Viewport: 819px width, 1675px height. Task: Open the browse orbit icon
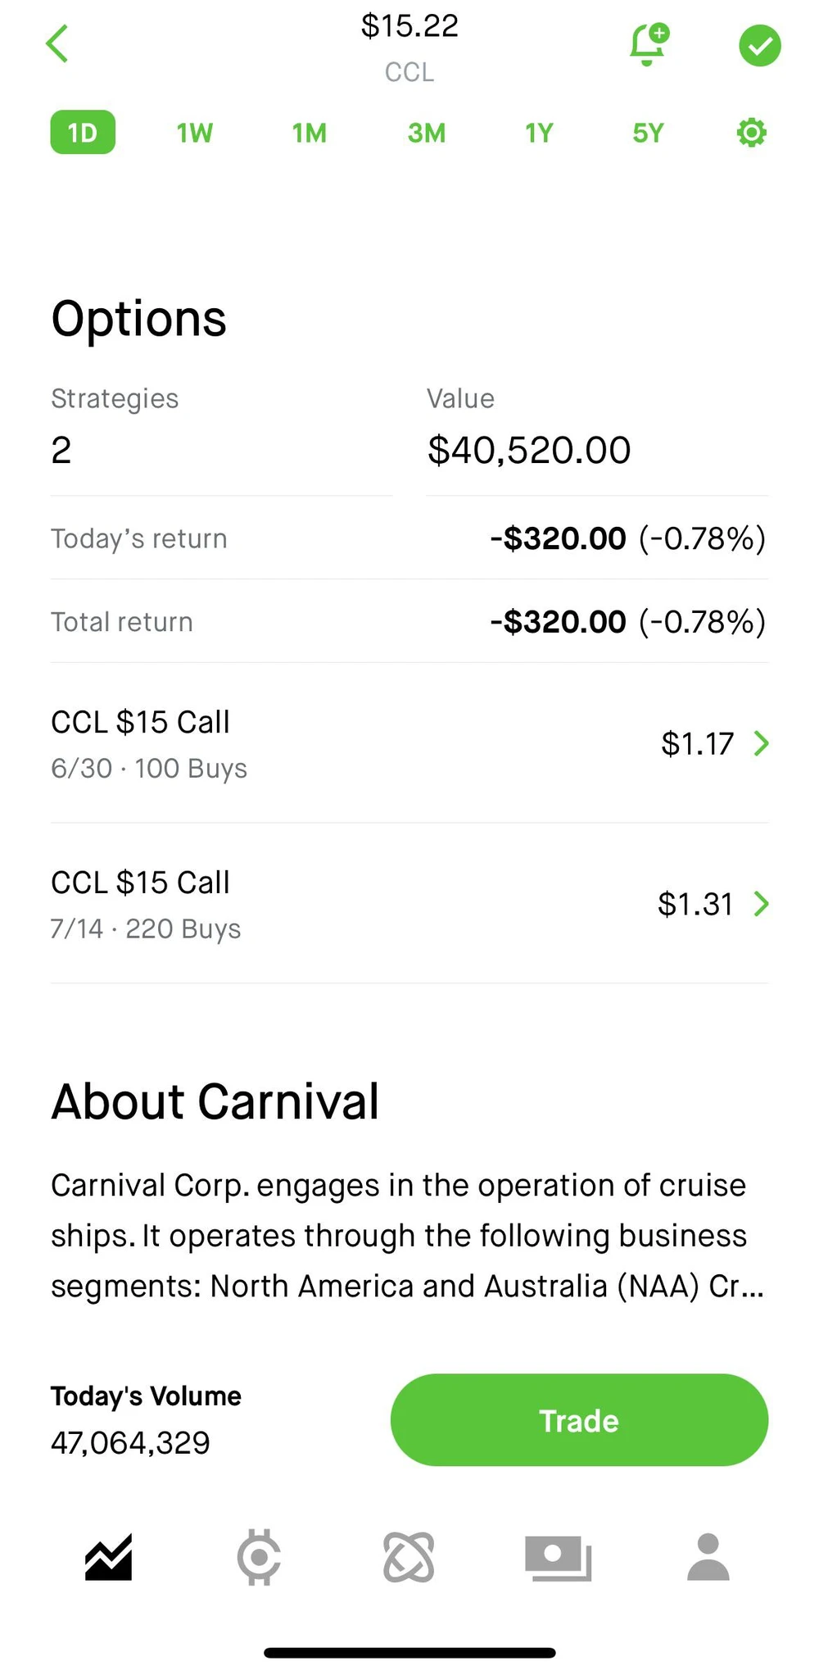409,1557
